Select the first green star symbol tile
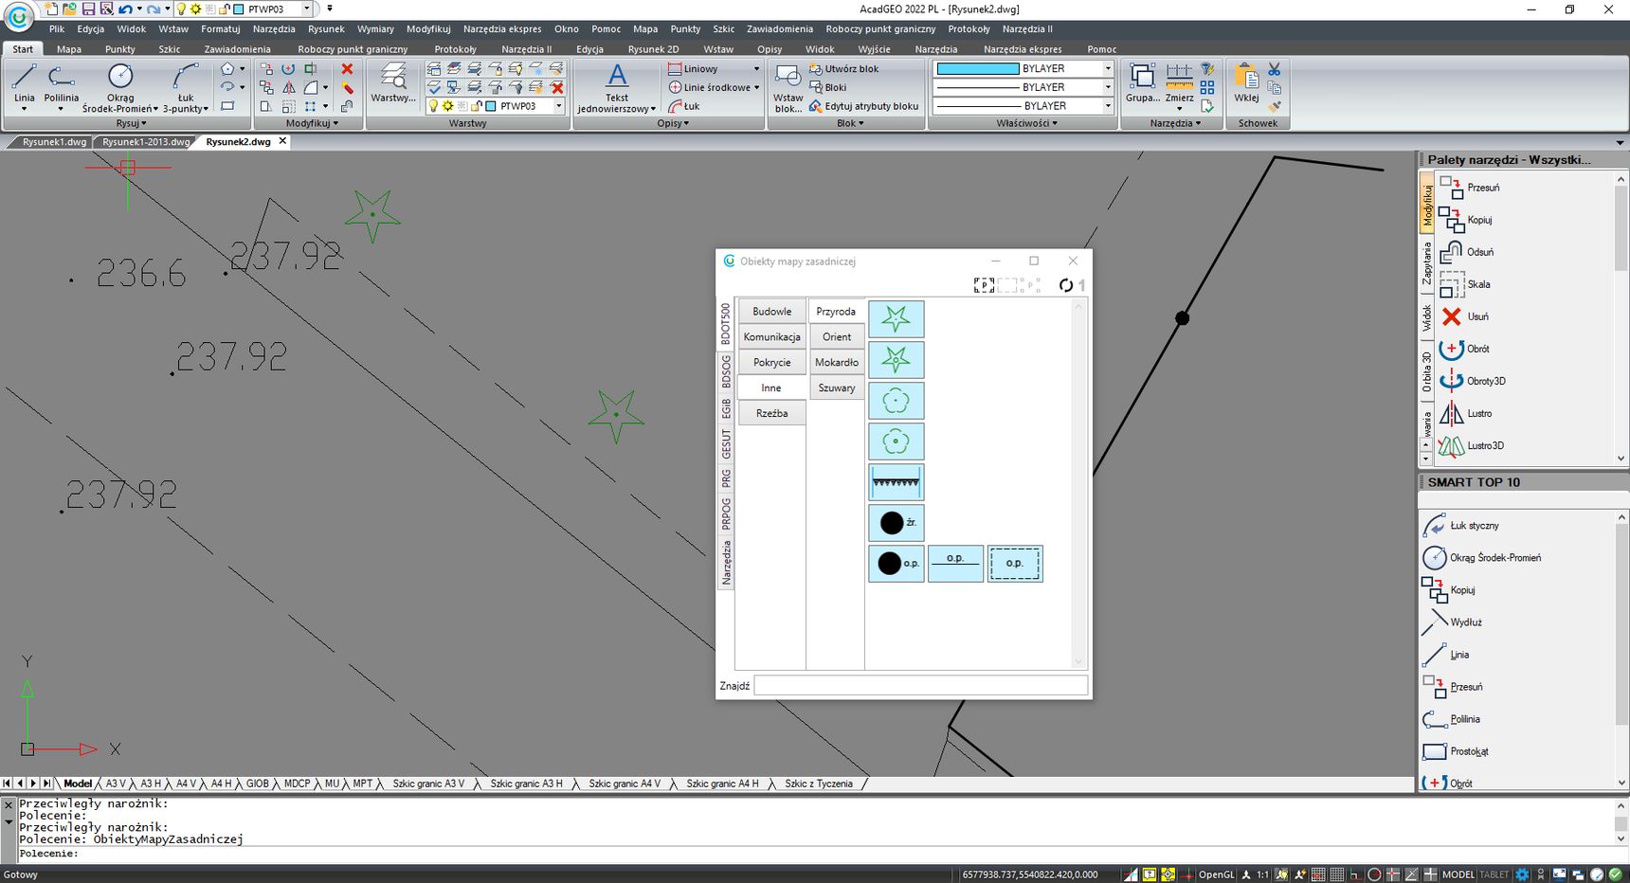Screen dimensions: 1630x883 pos(896,319)
